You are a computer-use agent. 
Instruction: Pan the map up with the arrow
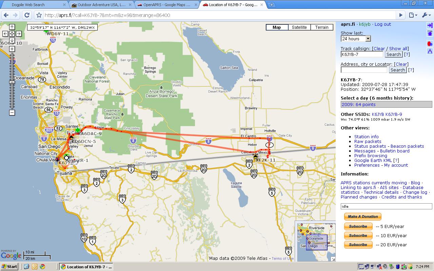point(12,27)
